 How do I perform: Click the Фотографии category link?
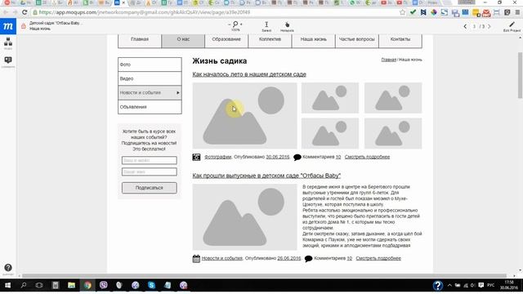click(218, 157)
